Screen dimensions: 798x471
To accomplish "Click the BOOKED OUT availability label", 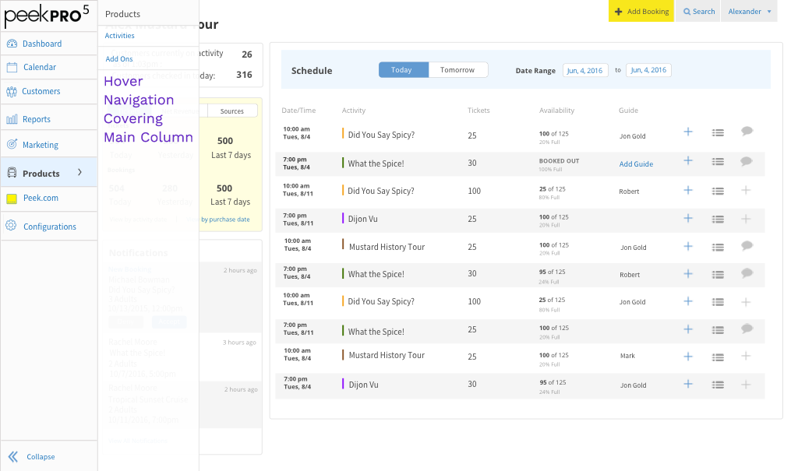I will pyautogui.click(x=559, y=160).
